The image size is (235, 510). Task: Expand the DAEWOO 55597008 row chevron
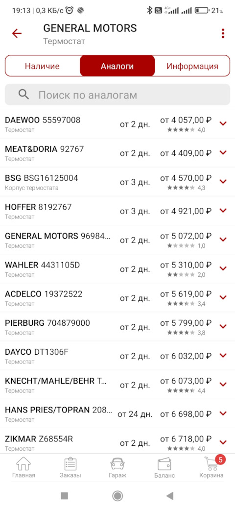click(x=223, y=123)
